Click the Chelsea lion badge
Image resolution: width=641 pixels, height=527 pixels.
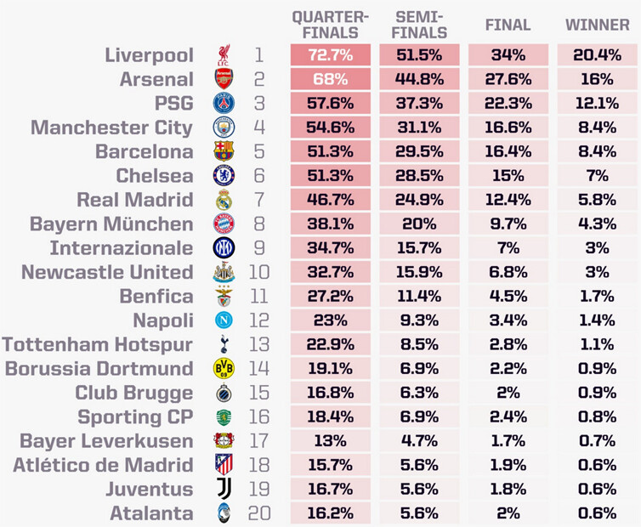224,175
